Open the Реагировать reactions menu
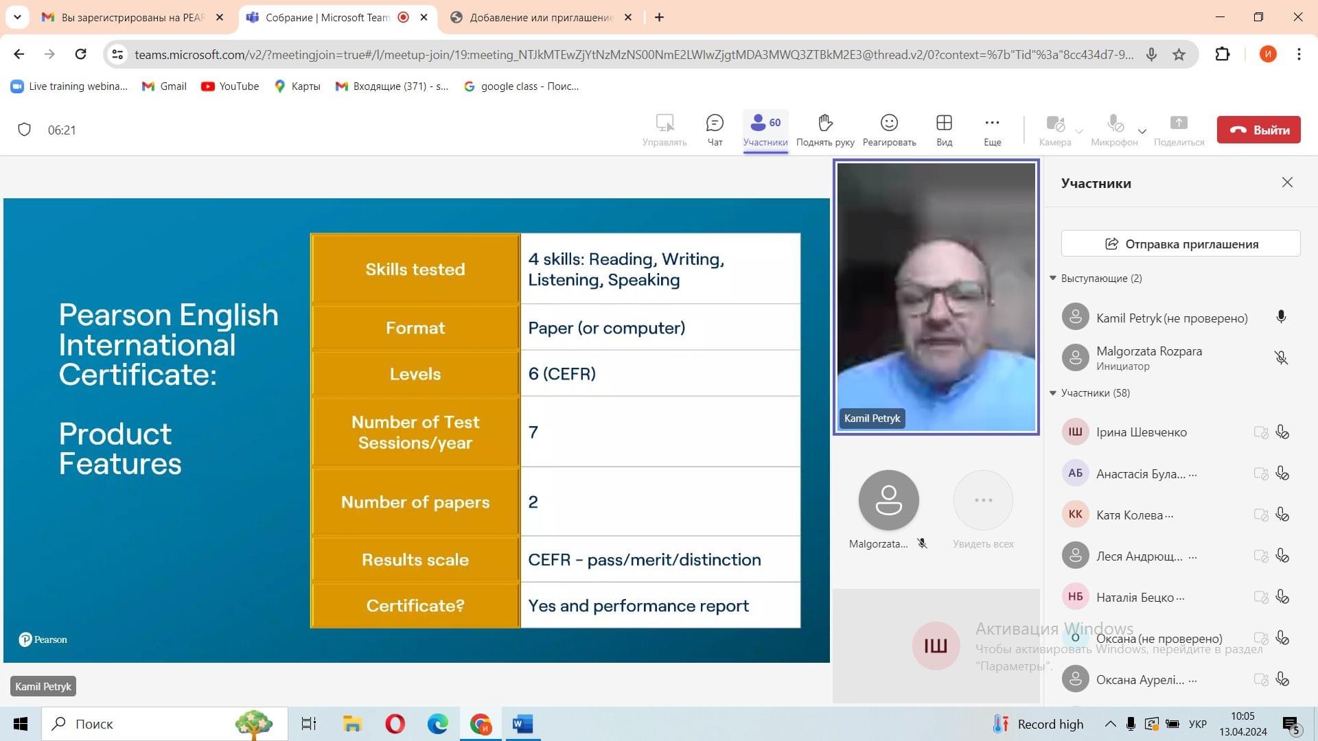Image resolution: width=1318 pixels, height=741 pixels. click(x=889, y=130)
